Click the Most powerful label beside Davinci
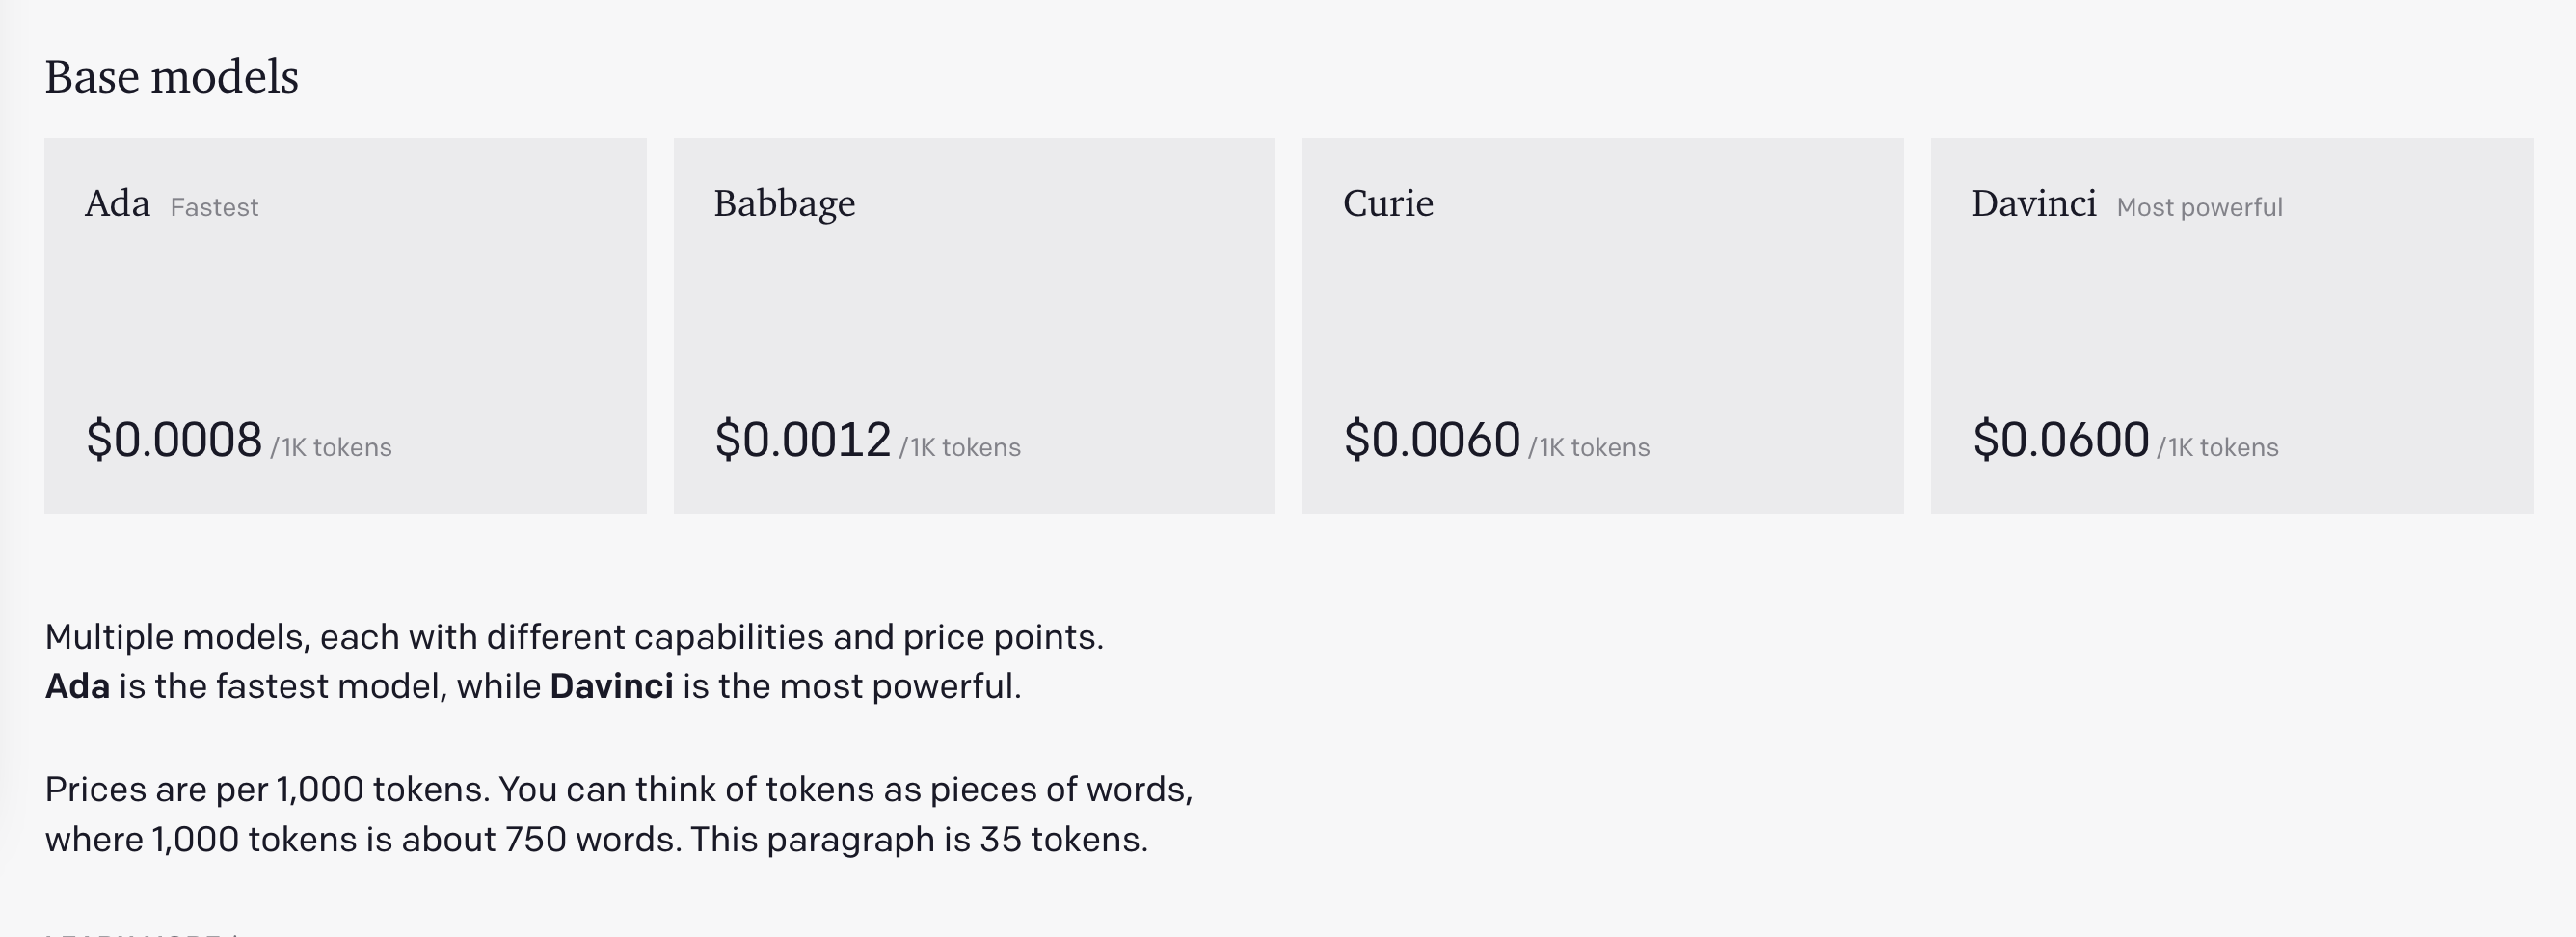 (2199, 208)
